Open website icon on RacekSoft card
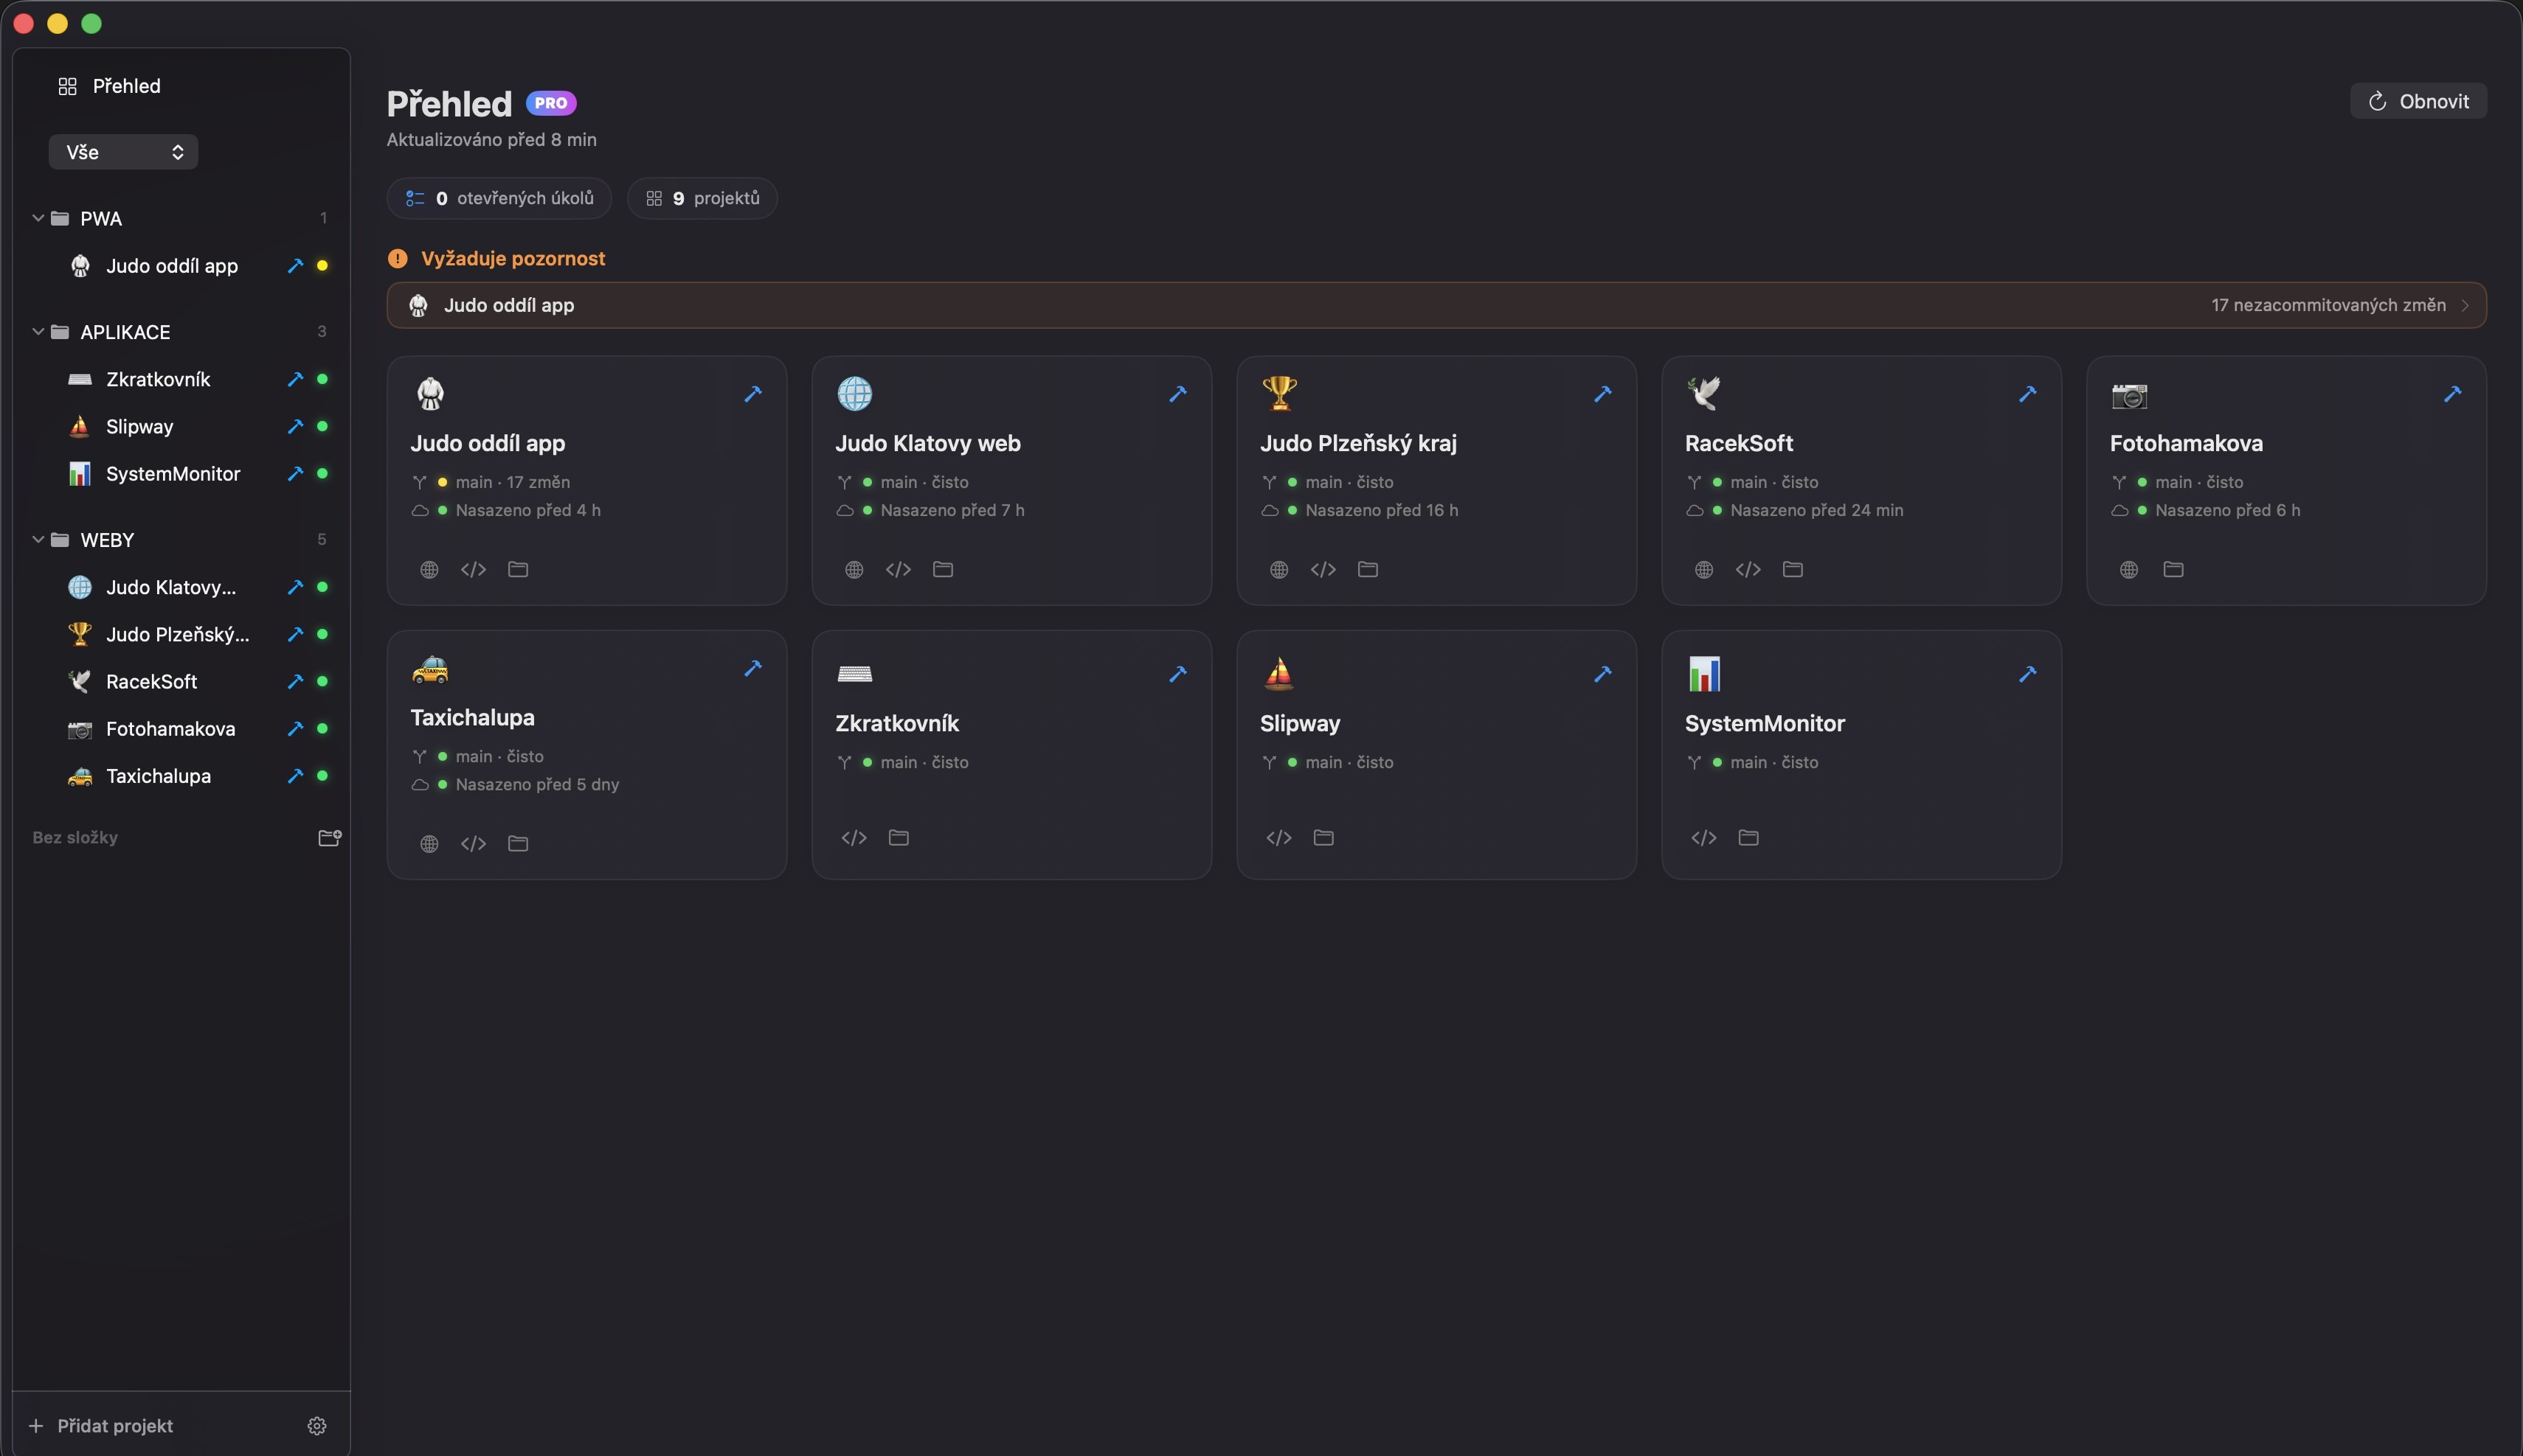The image size is (2523, 1456). tap(1703, 569)
